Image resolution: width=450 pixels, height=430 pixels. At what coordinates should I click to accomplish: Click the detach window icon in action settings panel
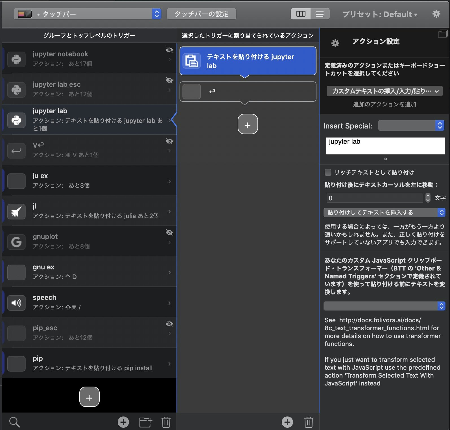tap(443, 34)
